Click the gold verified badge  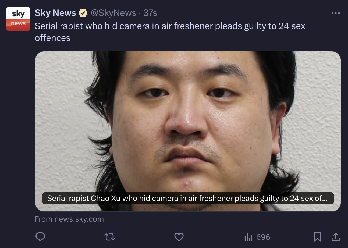coord(83,13)
